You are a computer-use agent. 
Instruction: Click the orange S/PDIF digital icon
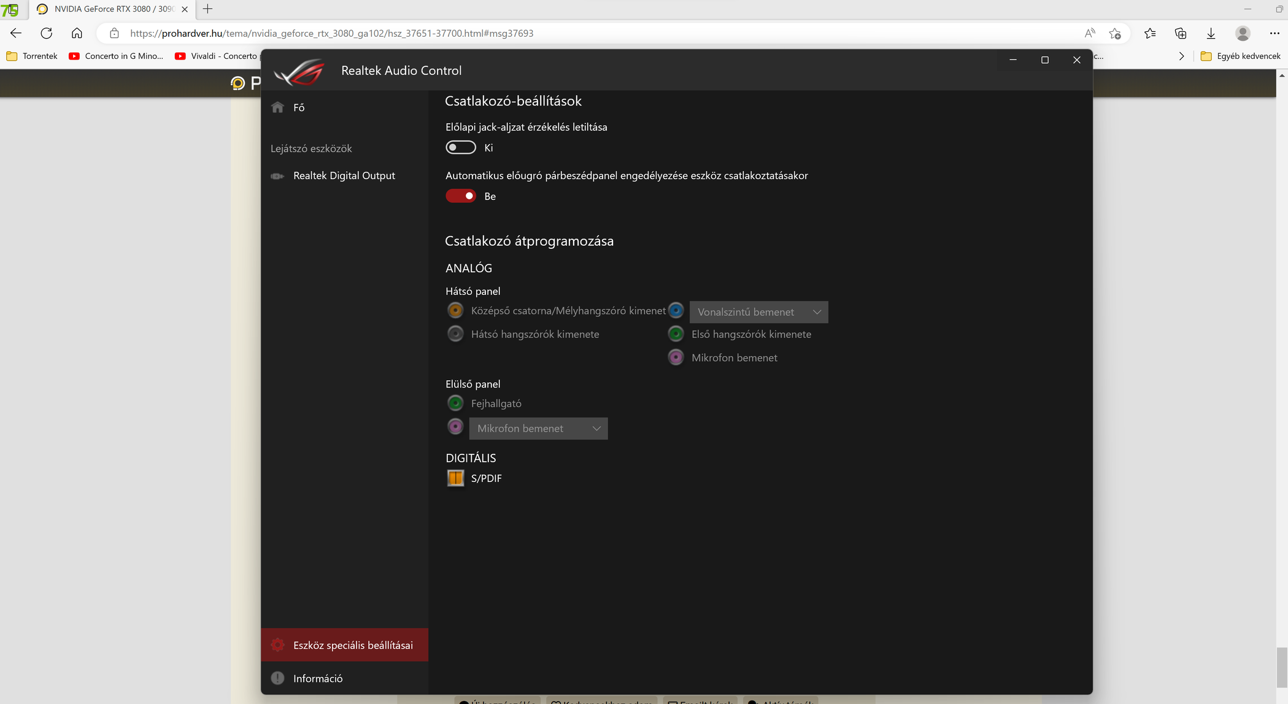tap(455, 478)
